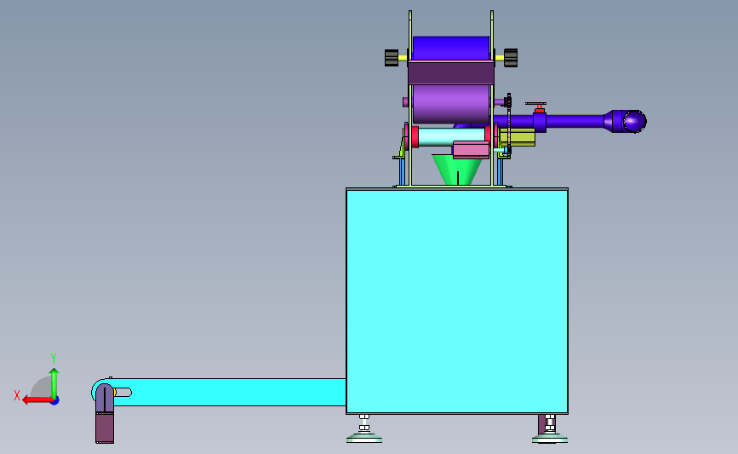Image resolution: width=738 pixels, height=454 pixels.
Task: Click the blue Z axis dot on the triad
Action: 55,401
